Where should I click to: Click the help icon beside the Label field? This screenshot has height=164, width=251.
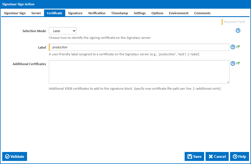[233, 47]
